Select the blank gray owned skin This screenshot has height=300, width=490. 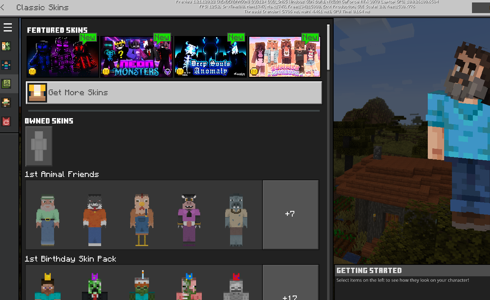pyautogui.click(x=39, y=146)
